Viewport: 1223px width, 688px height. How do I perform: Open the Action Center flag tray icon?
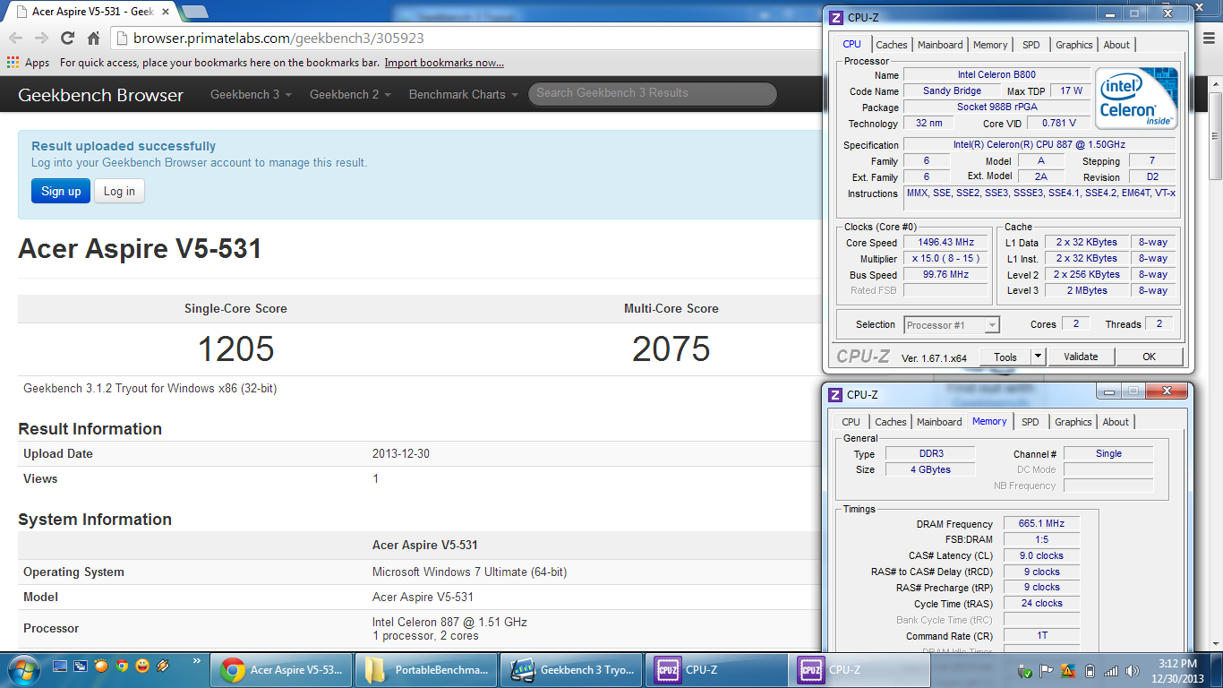1048,671
